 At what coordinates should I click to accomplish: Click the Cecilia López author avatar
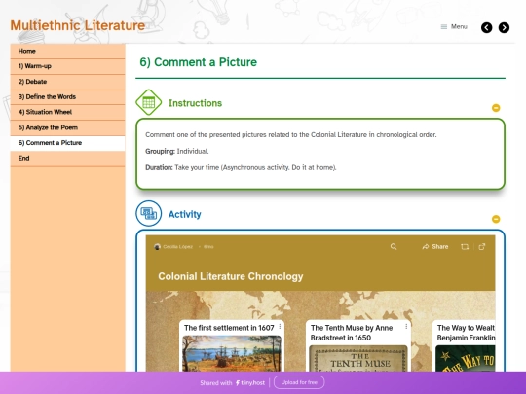[157, 247]
